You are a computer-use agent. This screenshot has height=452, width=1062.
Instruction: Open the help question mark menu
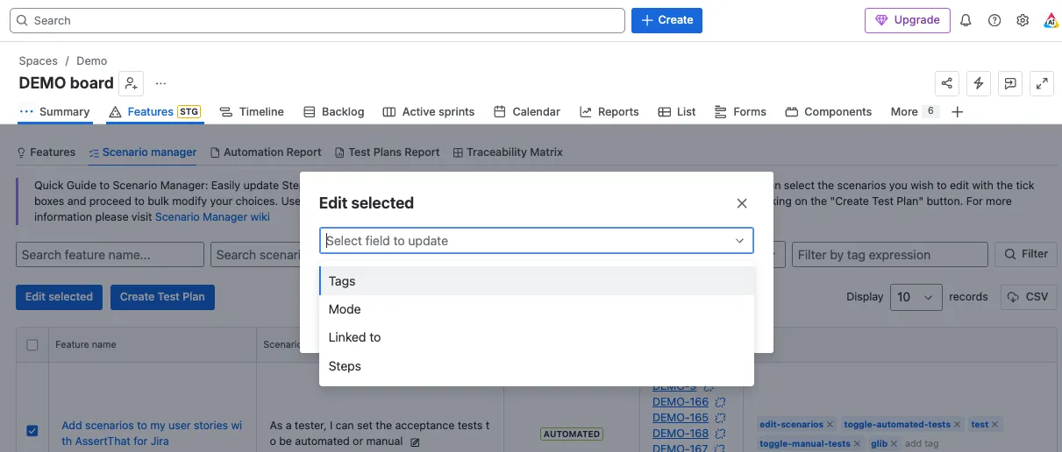994,20
